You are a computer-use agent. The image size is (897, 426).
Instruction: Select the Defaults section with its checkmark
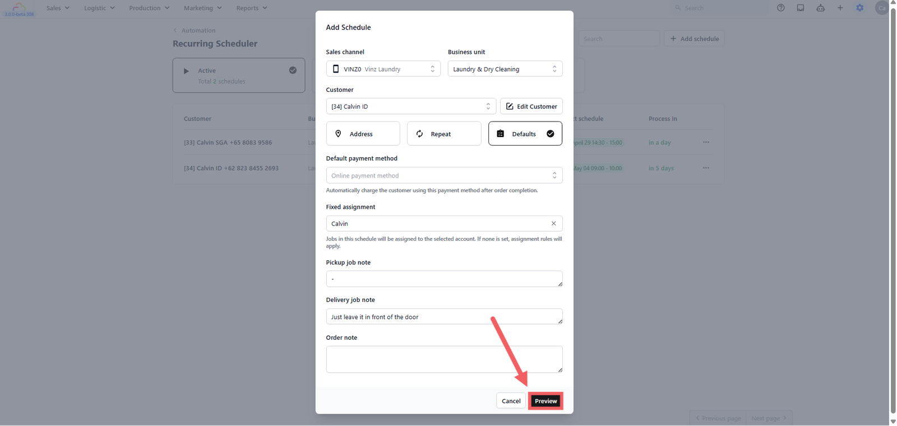[x=525, y=134]
